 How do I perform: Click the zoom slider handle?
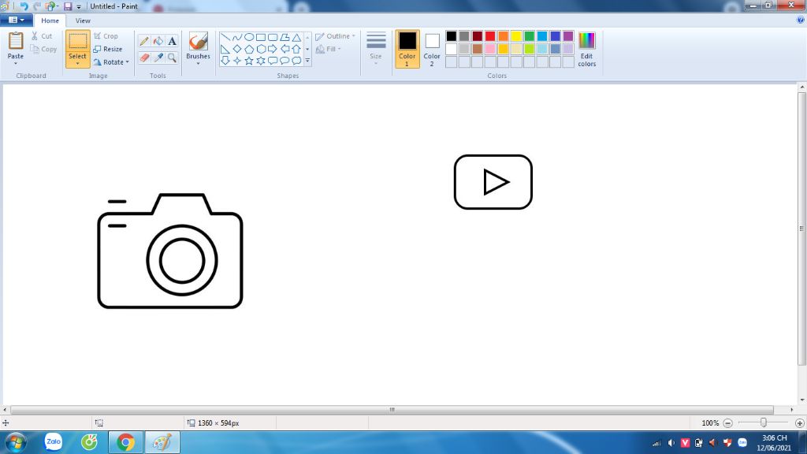[x=763, y=422]
